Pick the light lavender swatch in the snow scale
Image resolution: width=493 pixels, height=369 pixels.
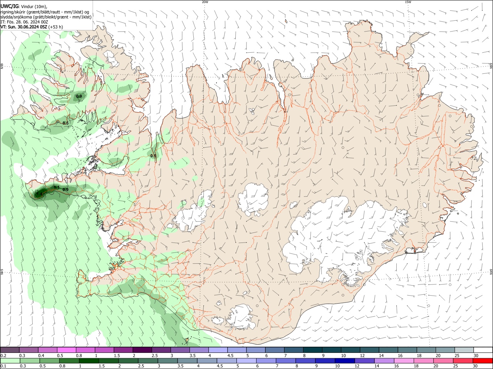coord(218,350)
